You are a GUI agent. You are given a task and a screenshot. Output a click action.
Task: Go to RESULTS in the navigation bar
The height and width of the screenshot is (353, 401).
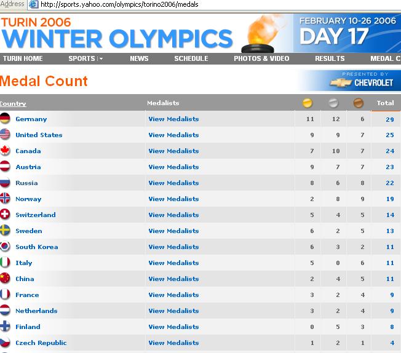(330, 58)
